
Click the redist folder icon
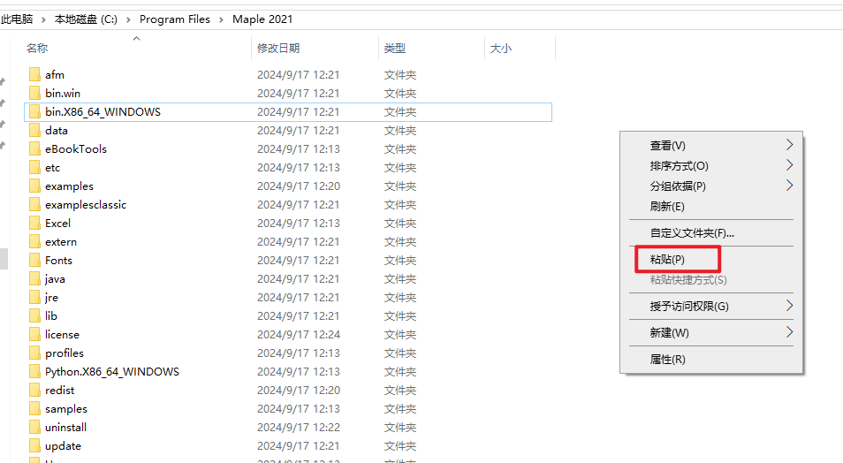point(35,390)
